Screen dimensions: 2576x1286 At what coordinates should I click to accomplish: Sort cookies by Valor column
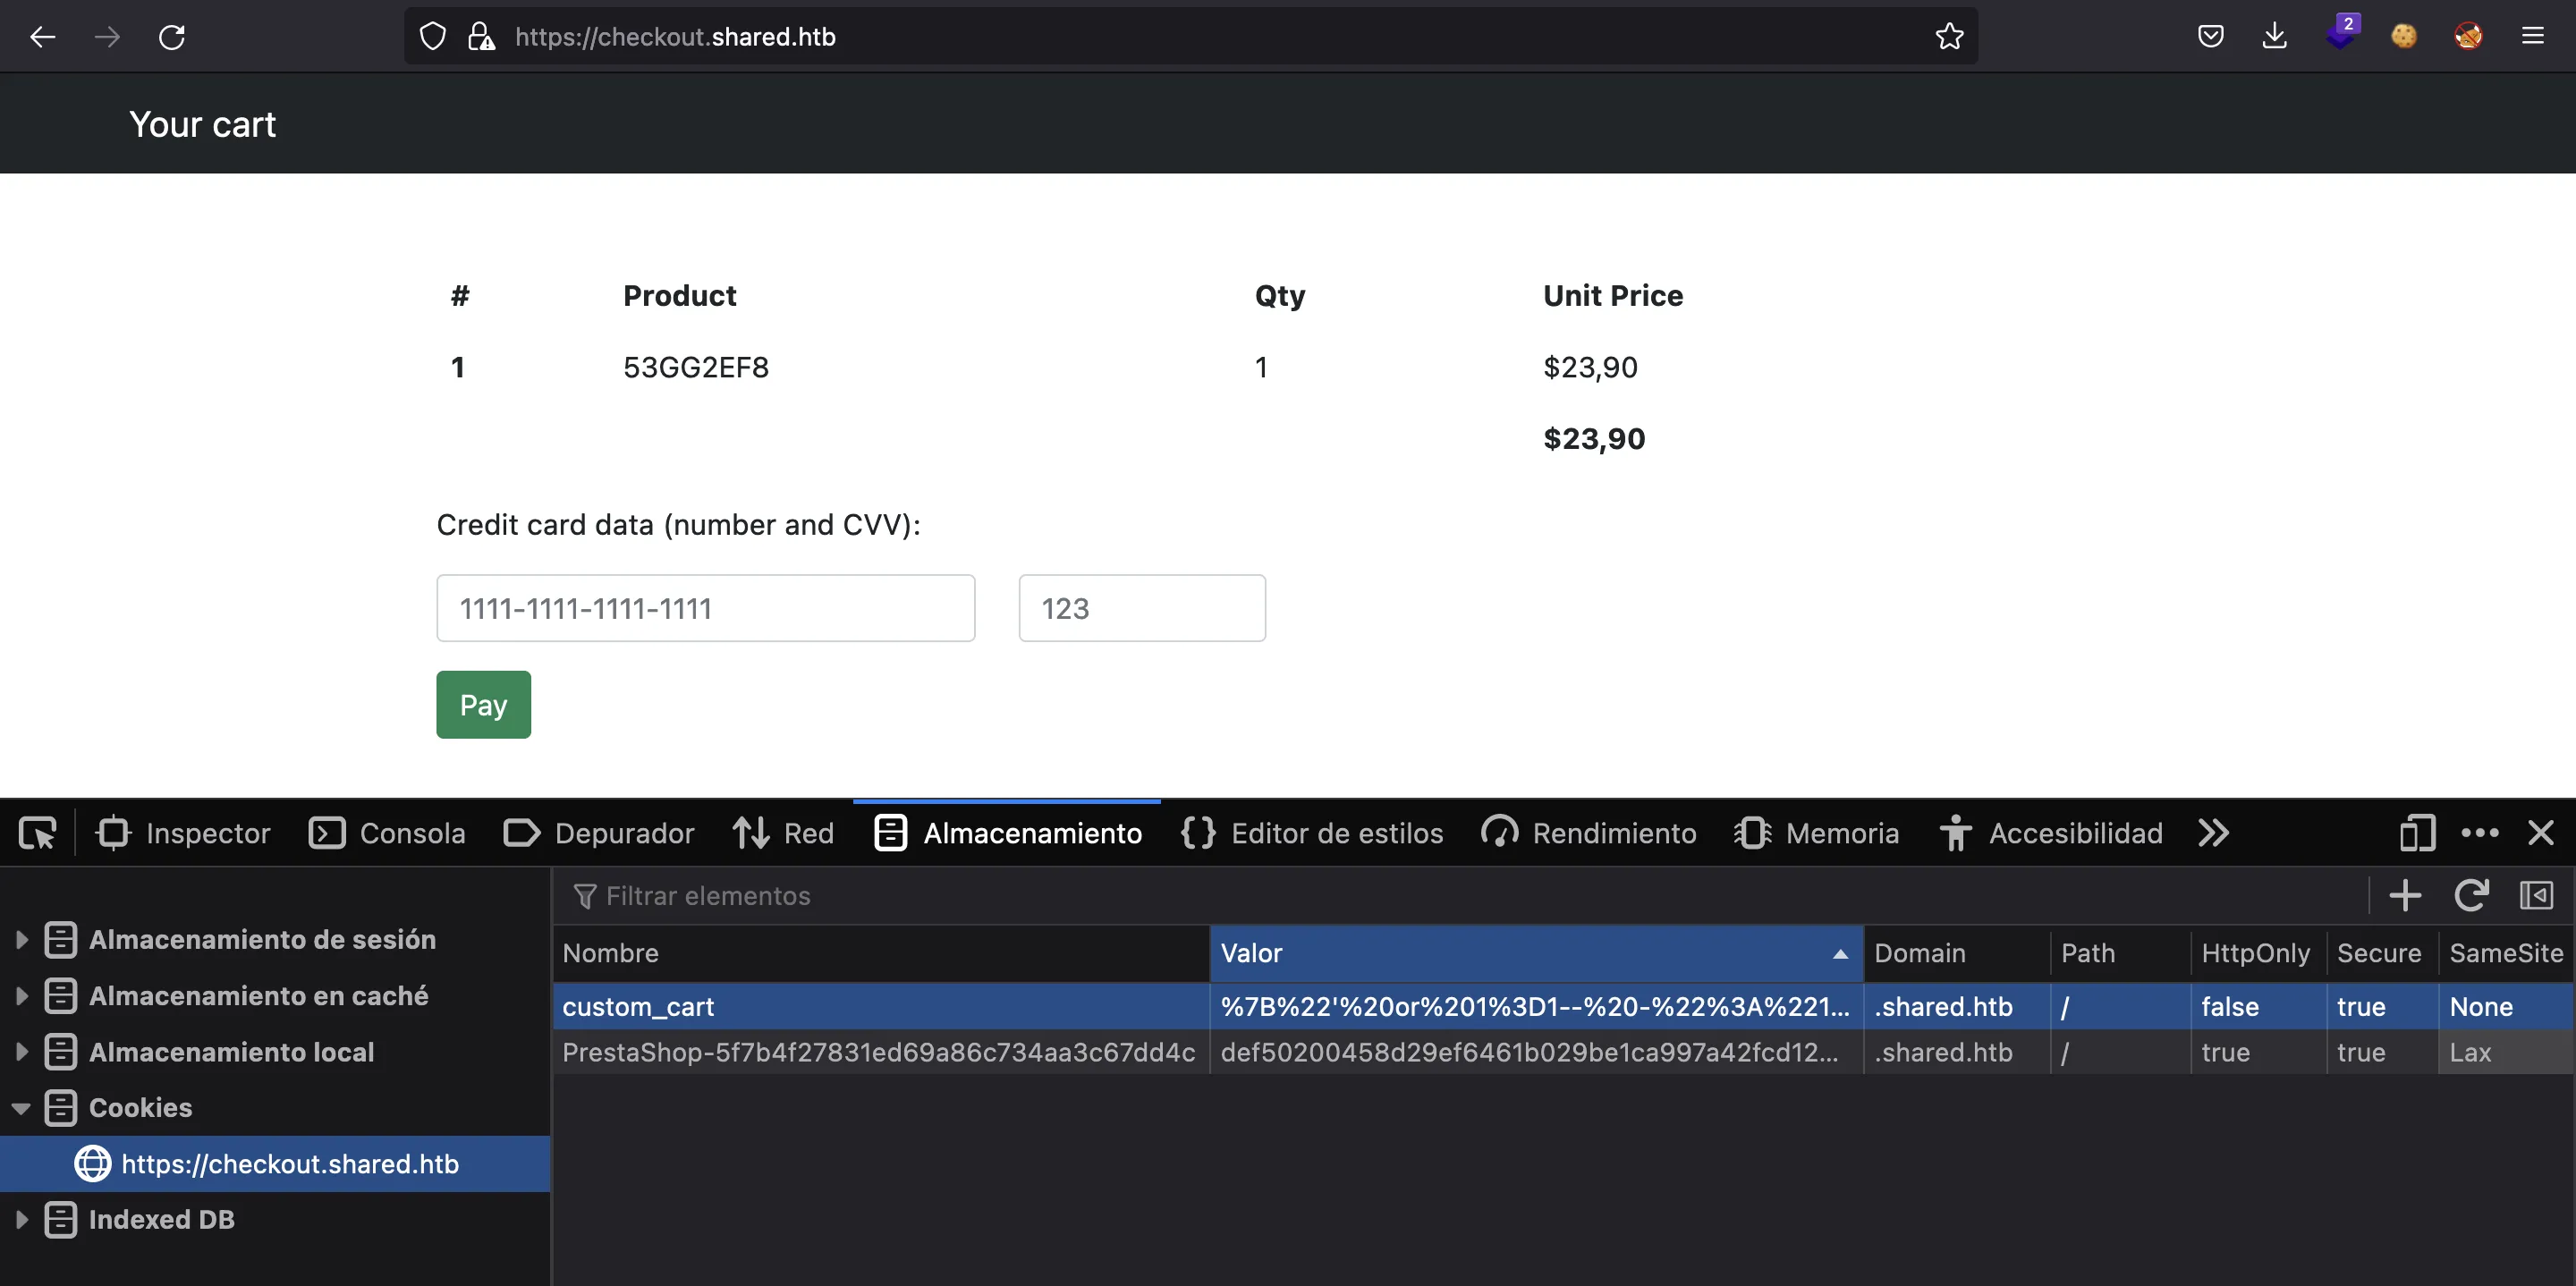1536,952
